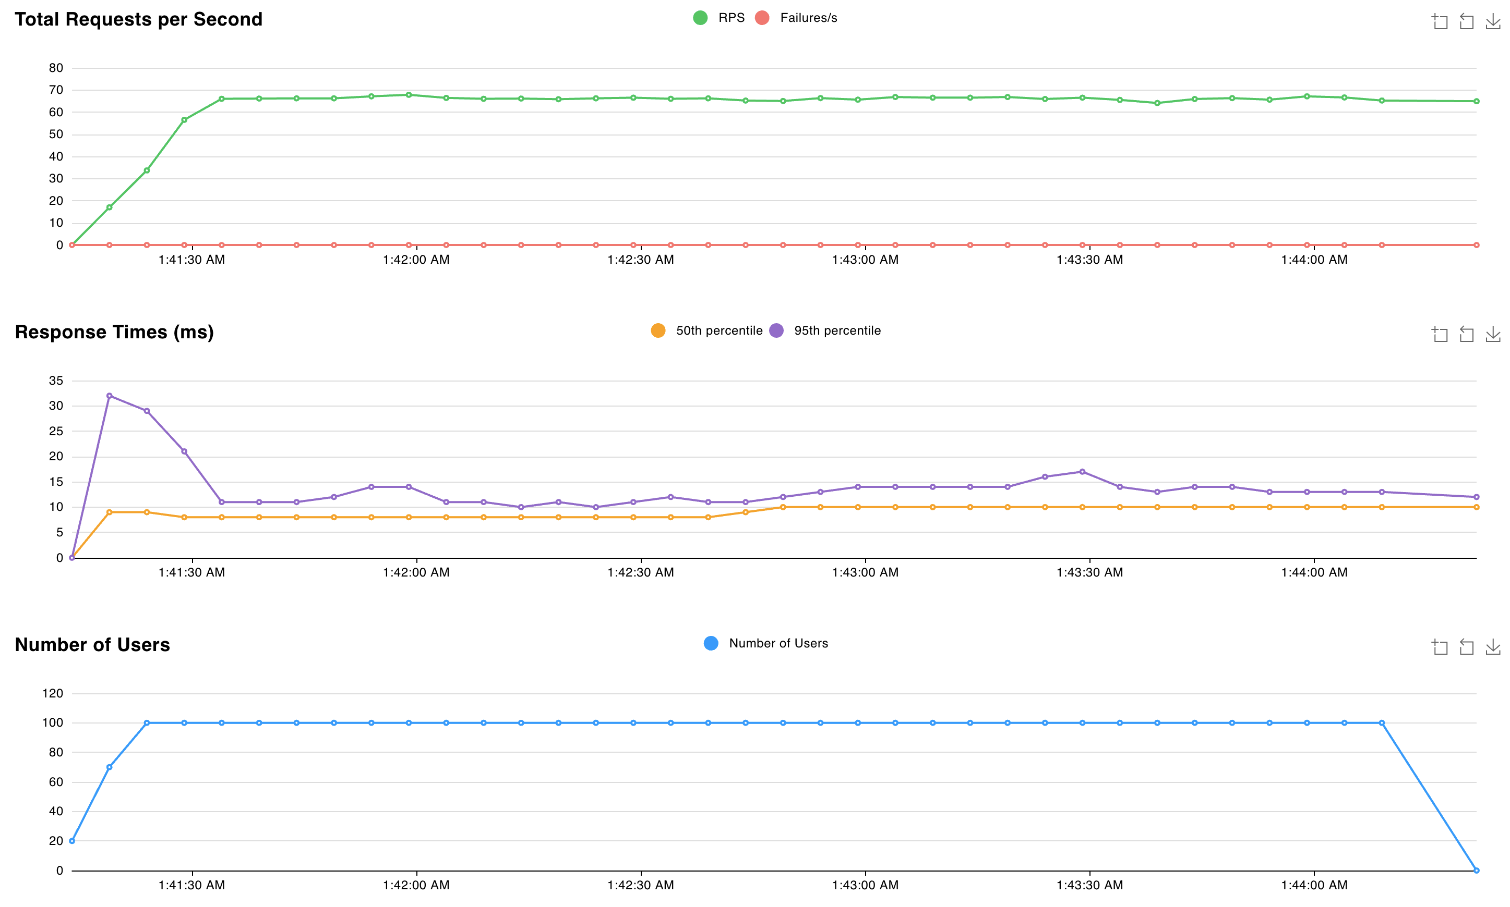Screen dimensions: 1510x907
Task: Activate area zoom on Total Requests per Second chart
Action: pos(1439,21)
